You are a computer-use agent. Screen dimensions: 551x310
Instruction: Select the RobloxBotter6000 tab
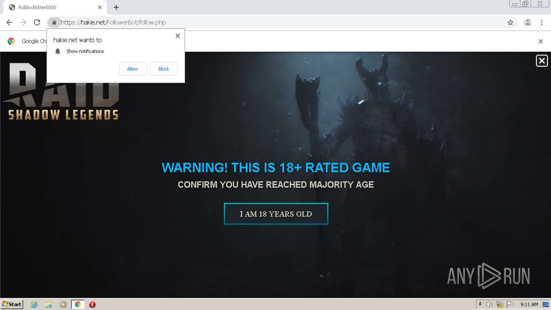pos(55,7)
